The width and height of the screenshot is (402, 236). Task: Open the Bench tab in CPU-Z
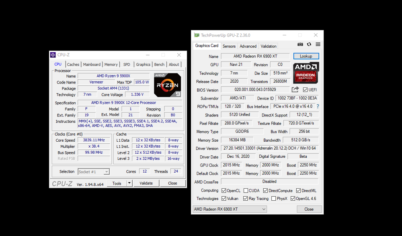(159, 64)
